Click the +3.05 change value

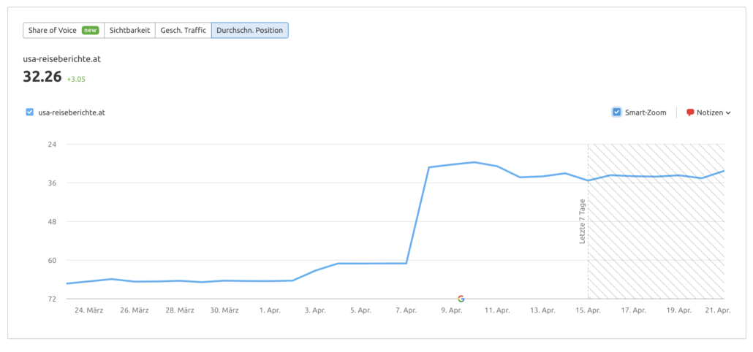76,79
